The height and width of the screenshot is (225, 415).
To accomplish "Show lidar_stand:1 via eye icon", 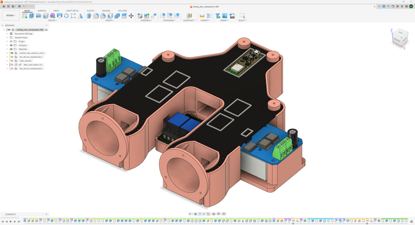I will (x=12, y=61).
